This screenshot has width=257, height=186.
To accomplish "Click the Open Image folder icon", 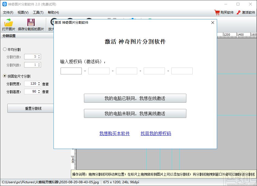I will [8, 22].
